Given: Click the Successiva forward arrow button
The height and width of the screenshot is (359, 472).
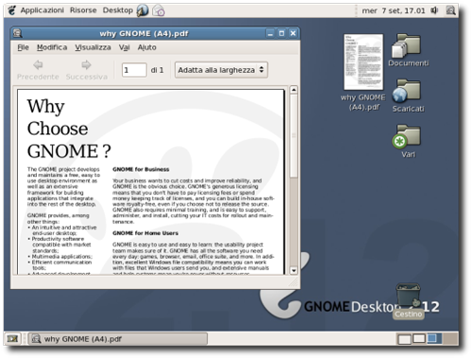Looking at the screenshot, I should pyautogui.click(x=87, y=70).
